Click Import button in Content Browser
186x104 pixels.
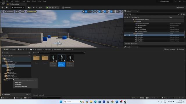(13, 49)
